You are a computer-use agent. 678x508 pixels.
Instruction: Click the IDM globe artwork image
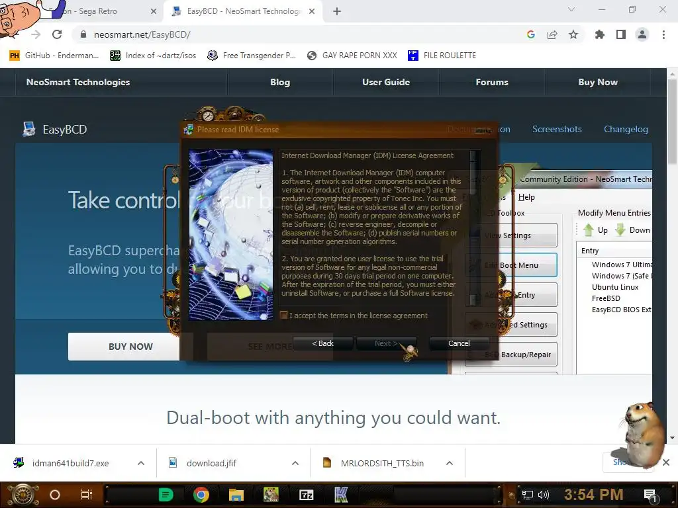[231, 235]
